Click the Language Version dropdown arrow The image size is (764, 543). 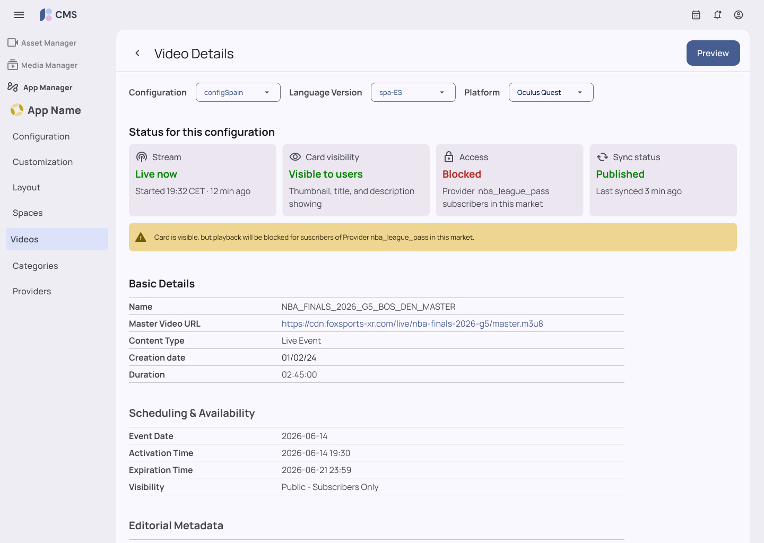[x=442, y=92]
